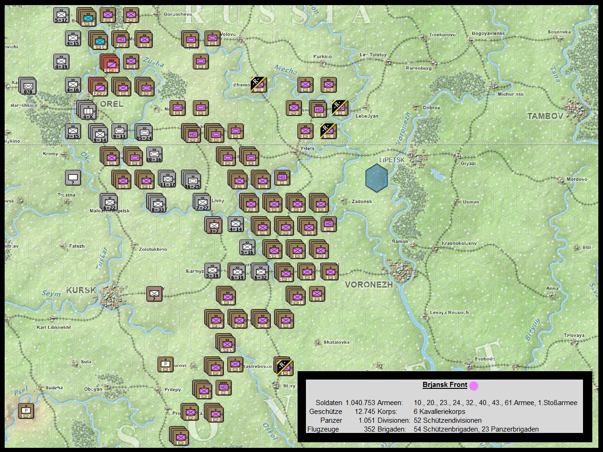Click the pink circle beside Brjansk Front
This screenshot has width=603, height=452.
474,386
